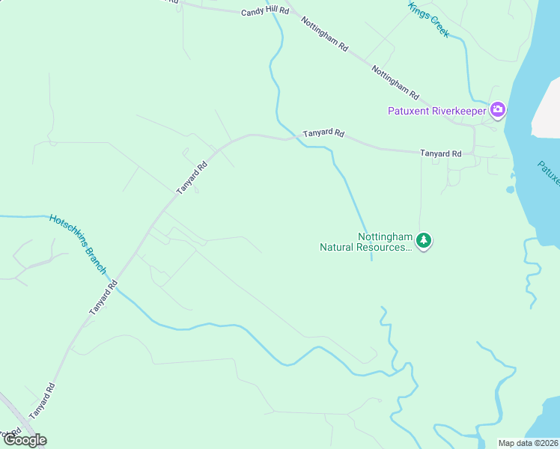Click the gray island area in the river

point(547,109)
